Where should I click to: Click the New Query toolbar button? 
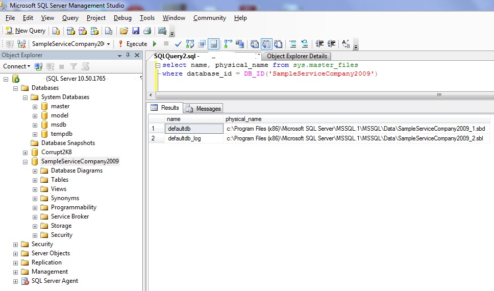[26, 31]
